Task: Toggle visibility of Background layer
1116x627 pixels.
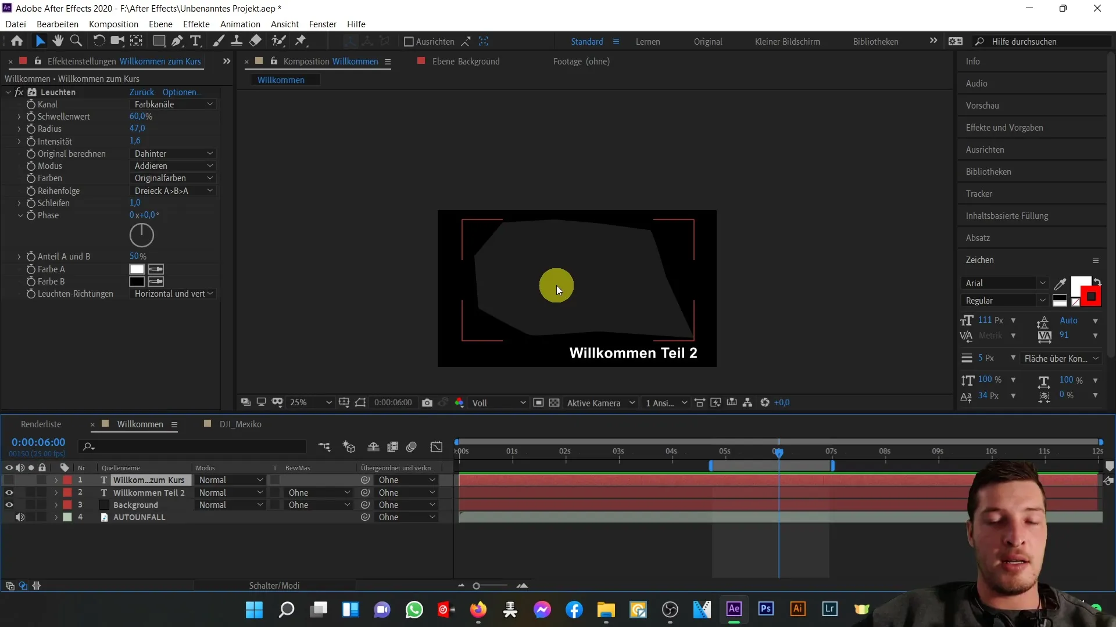Action: tap(9, 505)
